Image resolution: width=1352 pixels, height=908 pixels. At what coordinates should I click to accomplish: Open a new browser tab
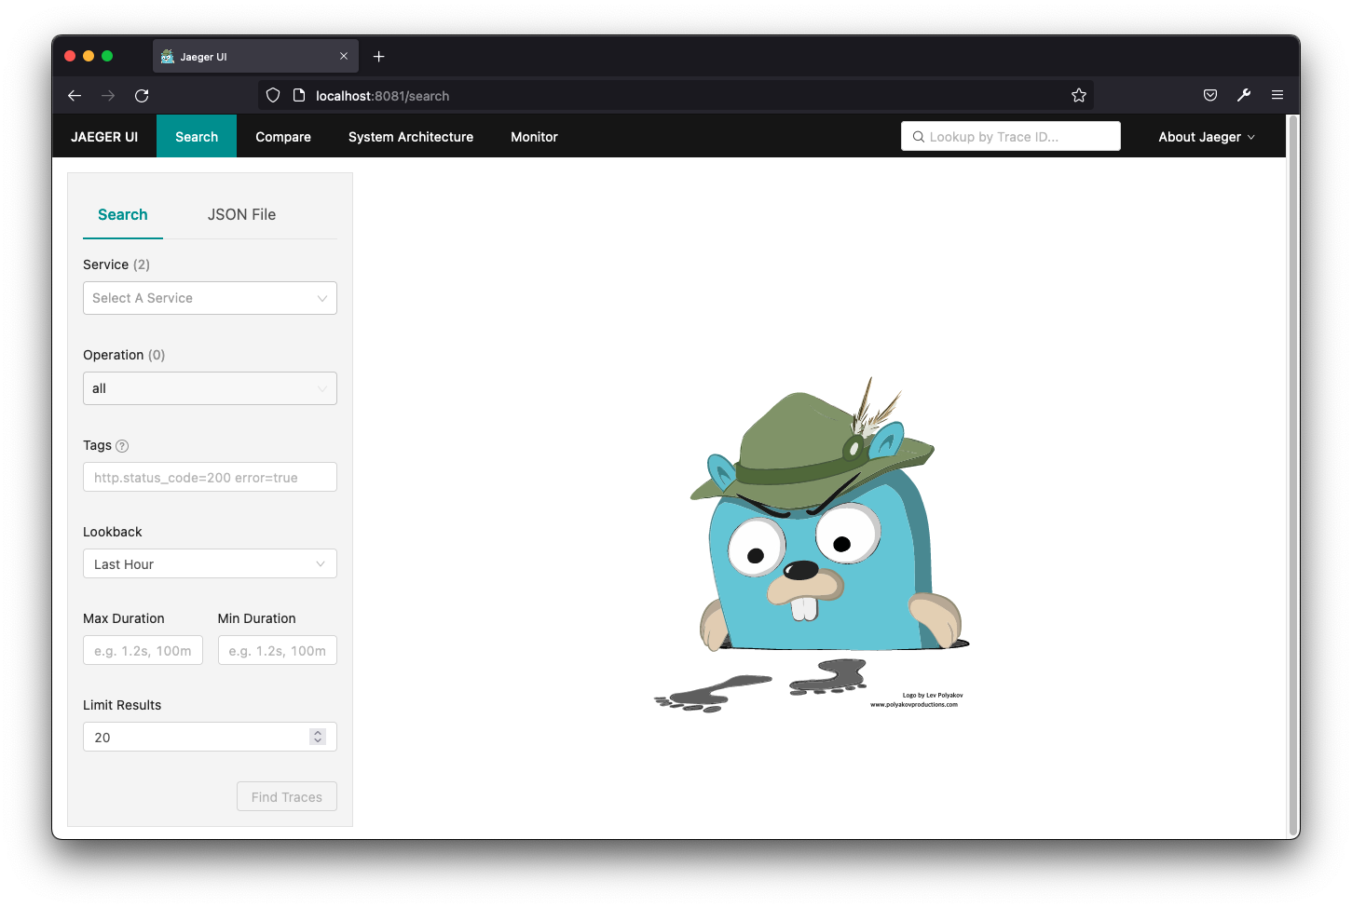tap(378, 57)
